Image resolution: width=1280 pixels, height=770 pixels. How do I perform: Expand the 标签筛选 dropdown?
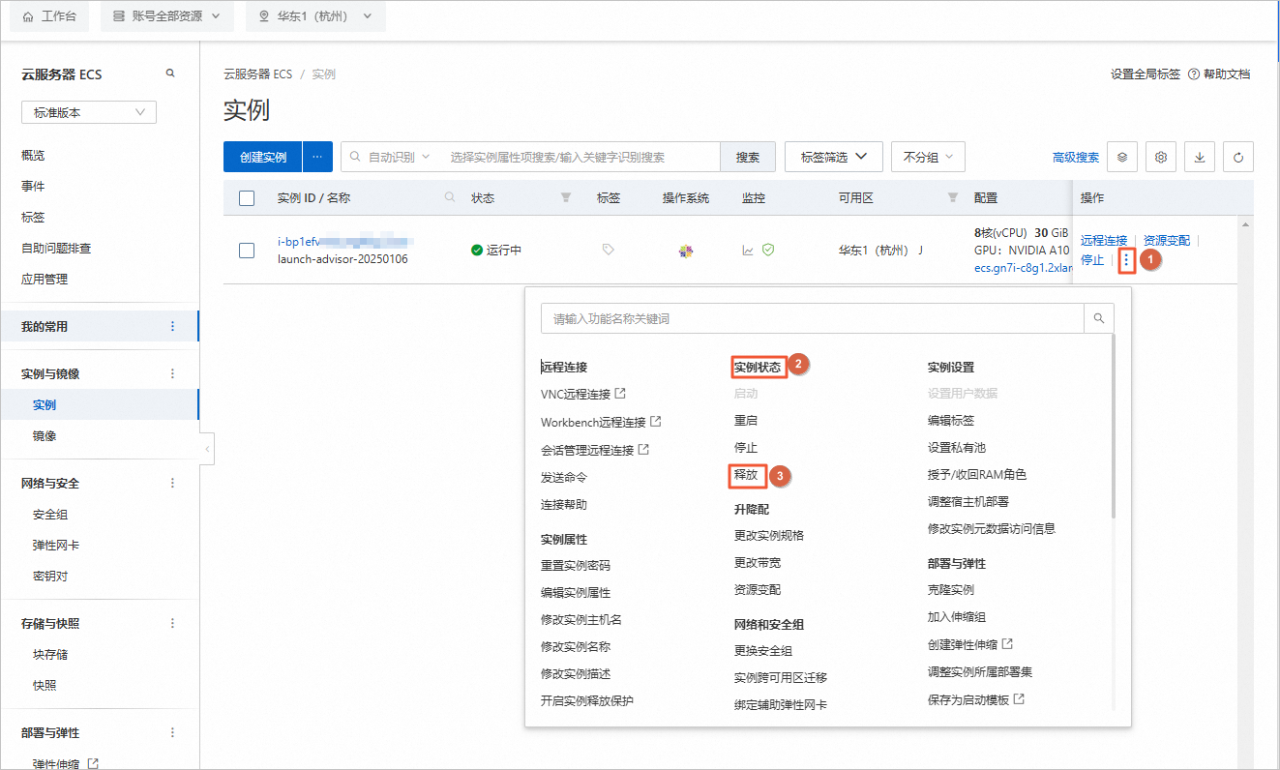coord(834,157)
